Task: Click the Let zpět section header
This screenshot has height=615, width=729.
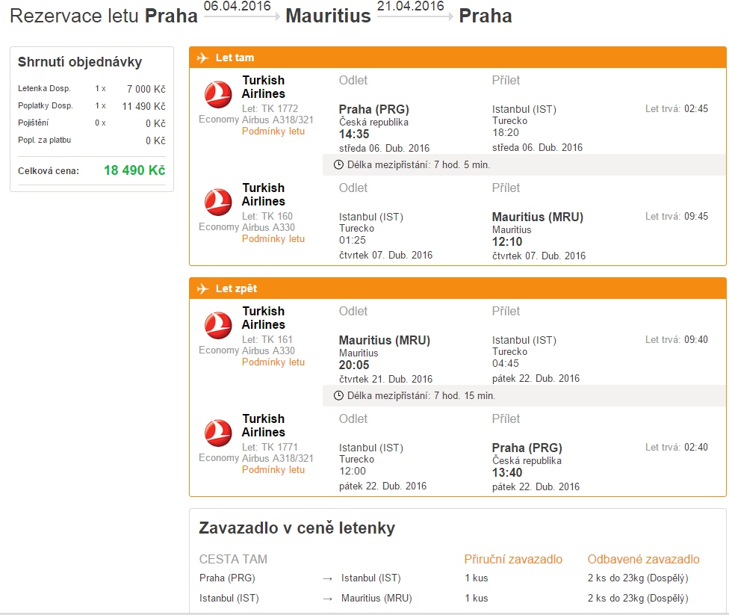Action: coord(457,288)
